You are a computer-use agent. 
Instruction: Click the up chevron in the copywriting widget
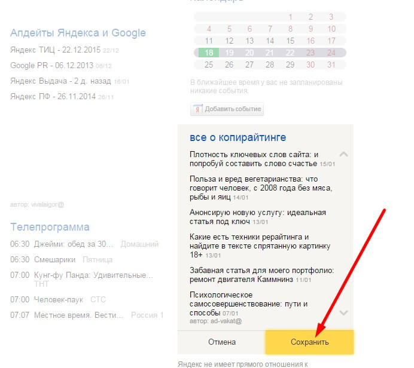(343, 154)
